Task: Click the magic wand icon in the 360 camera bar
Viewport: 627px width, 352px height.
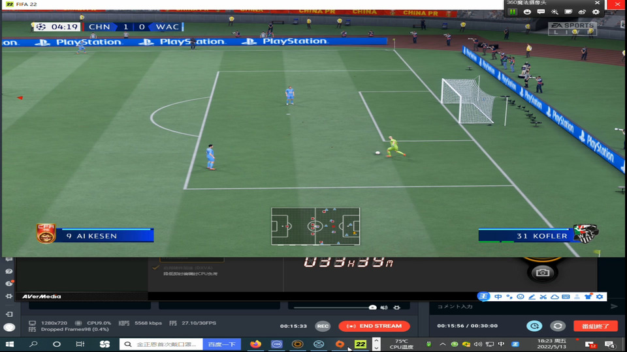Action: click(x=555, y=12)
